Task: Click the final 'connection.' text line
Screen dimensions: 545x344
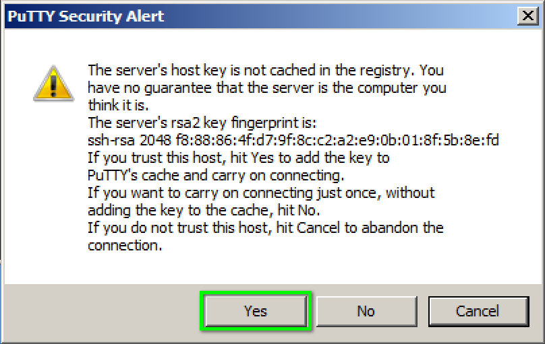Action: tap(125, 246)
